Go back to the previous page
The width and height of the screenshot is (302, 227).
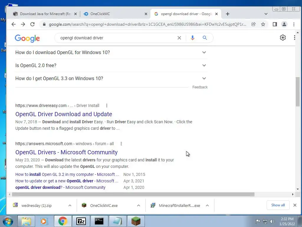(x=14, y=24)
